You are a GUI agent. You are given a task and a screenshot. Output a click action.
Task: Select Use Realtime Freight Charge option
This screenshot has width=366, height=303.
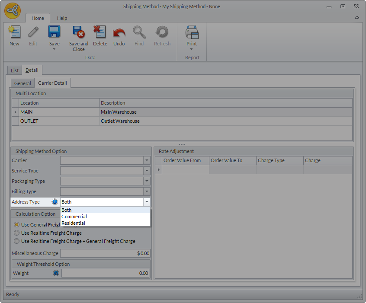(x=17, y=233)
